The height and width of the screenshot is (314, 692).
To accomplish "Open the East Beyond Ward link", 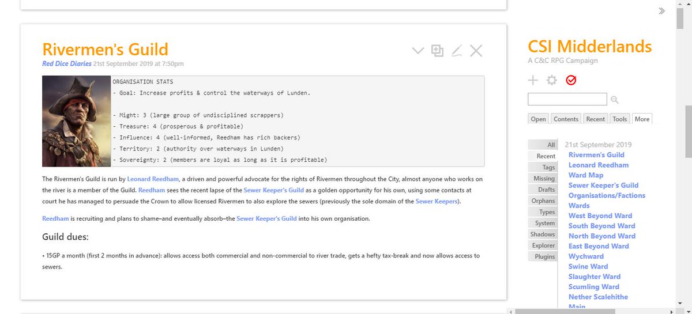I will [599, 246].
